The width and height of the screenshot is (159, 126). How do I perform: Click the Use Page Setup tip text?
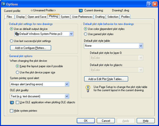click(x=120, y=89)
